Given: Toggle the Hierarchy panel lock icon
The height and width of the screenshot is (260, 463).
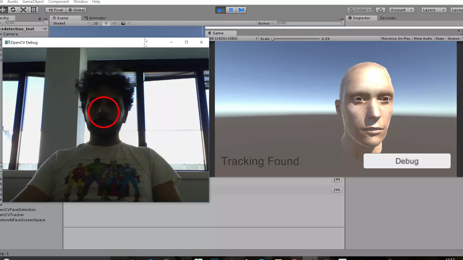Looking at the screenshot, I should 40,18.
